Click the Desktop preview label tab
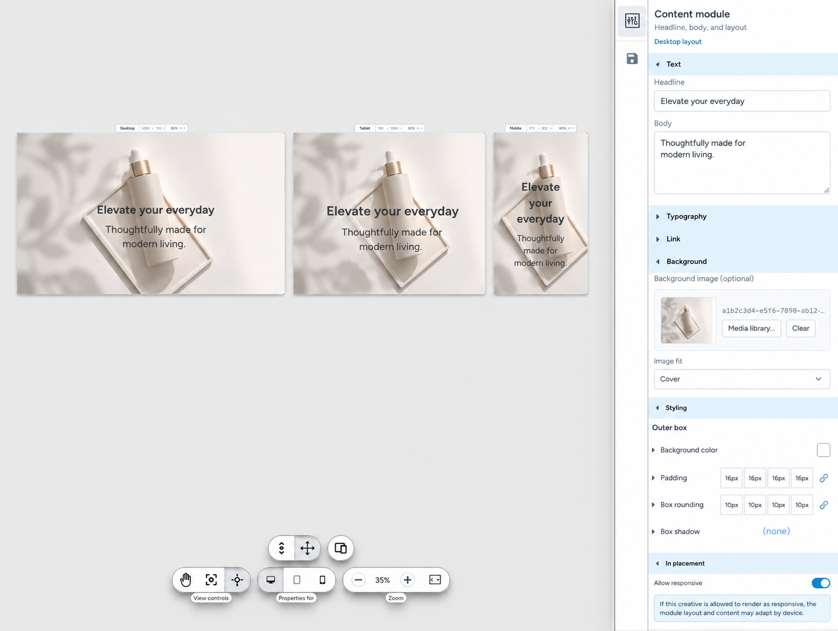The width and height of the screenshot is (838, 631). (x=128, y=128)
